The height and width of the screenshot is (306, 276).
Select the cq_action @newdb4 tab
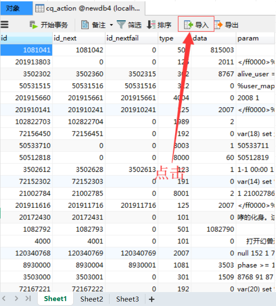(89, 8)
